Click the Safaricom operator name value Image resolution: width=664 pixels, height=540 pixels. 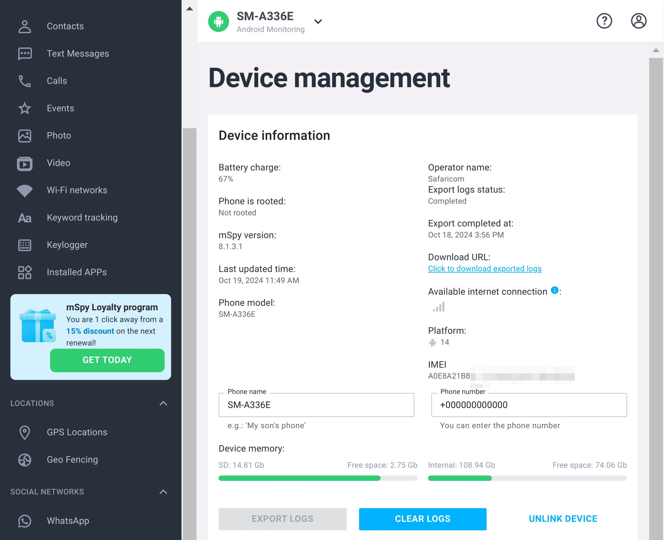pos(446,179)
